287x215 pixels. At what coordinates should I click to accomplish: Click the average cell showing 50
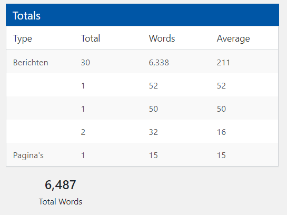221,109
